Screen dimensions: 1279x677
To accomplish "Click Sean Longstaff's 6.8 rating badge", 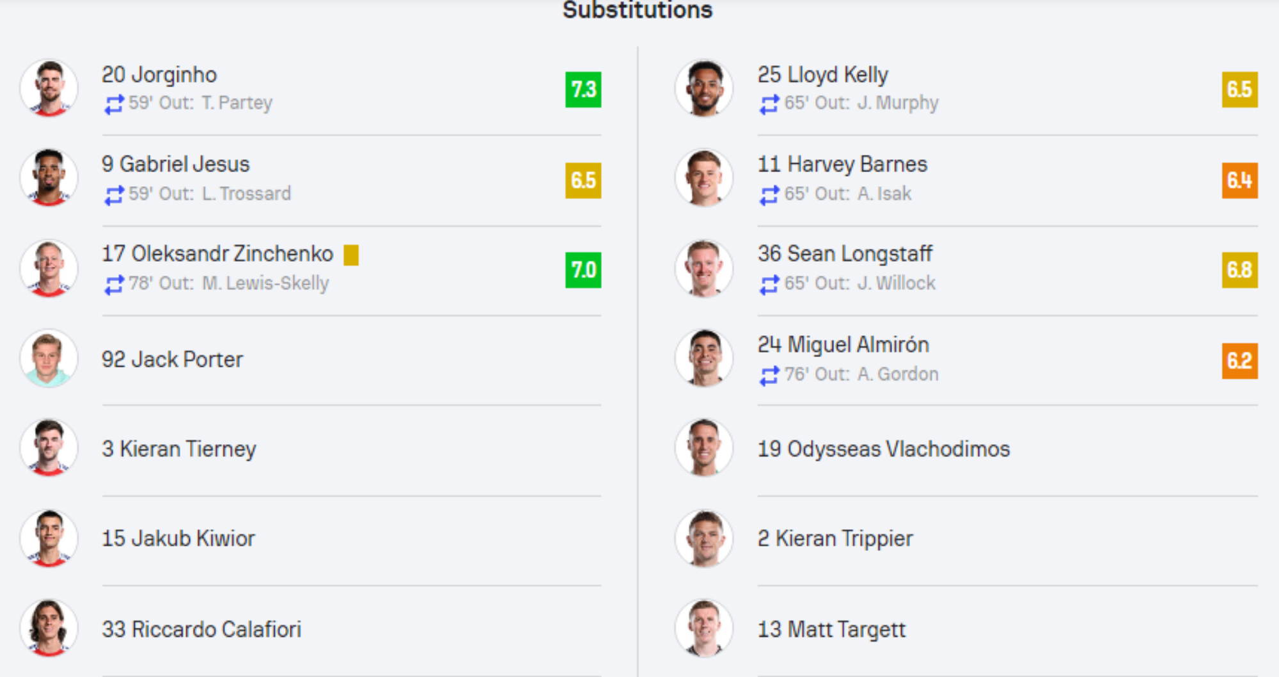I will [1239, 270].
